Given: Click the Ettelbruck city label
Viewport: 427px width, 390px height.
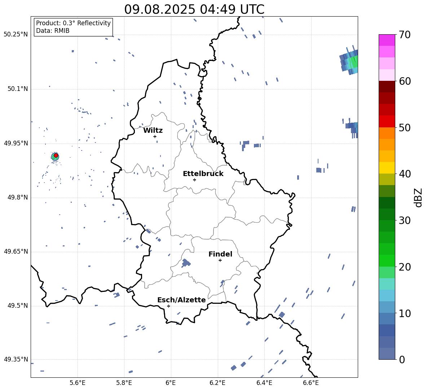Looking at the screenshot, I should pos(203,174).
